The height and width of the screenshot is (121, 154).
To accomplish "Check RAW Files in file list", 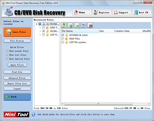I will coord(63,39).
